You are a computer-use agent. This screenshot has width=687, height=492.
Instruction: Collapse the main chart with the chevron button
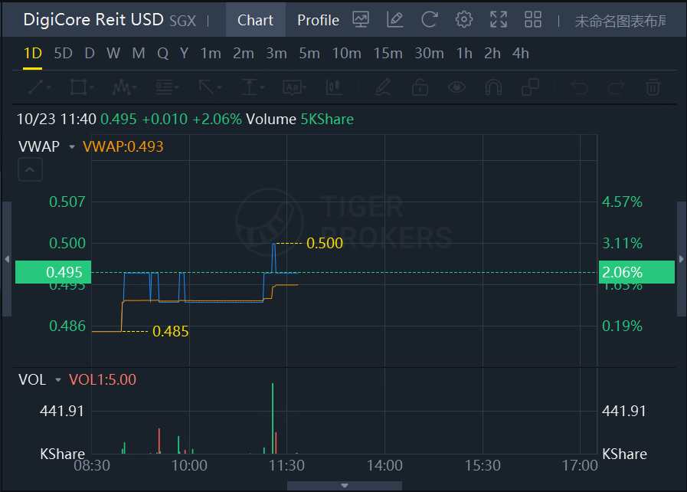point(30,169)
